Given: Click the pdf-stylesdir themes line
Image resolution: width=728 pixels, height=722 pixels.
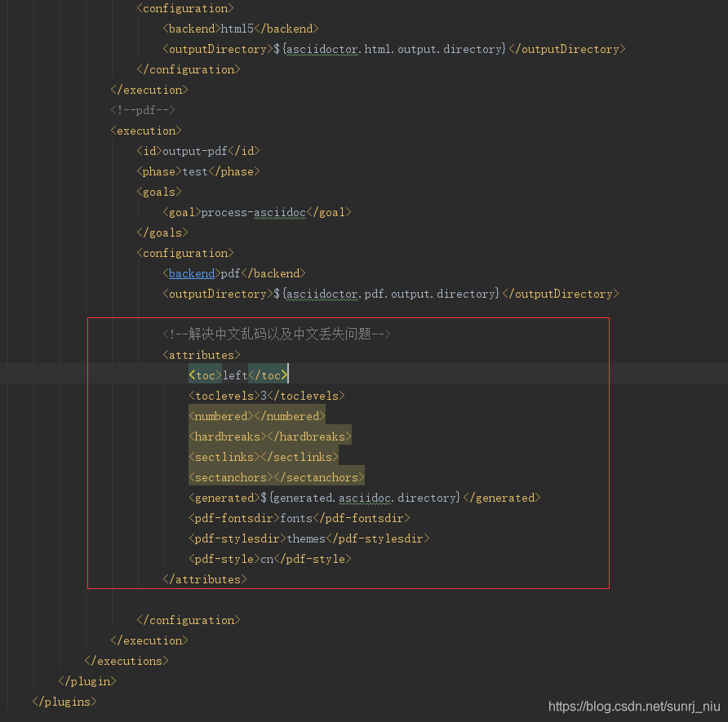Looking at the screenshot, I should [309, 539].
